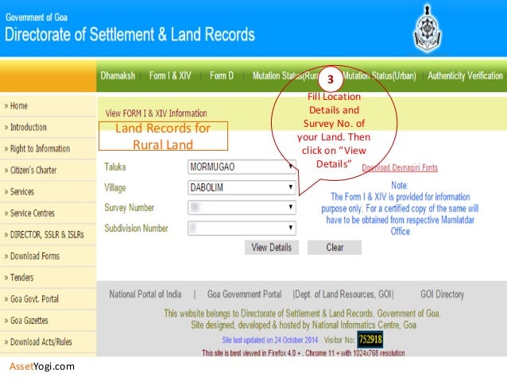
Task: Open Service Centres sidebar link
Action: (x=32, y=213)
